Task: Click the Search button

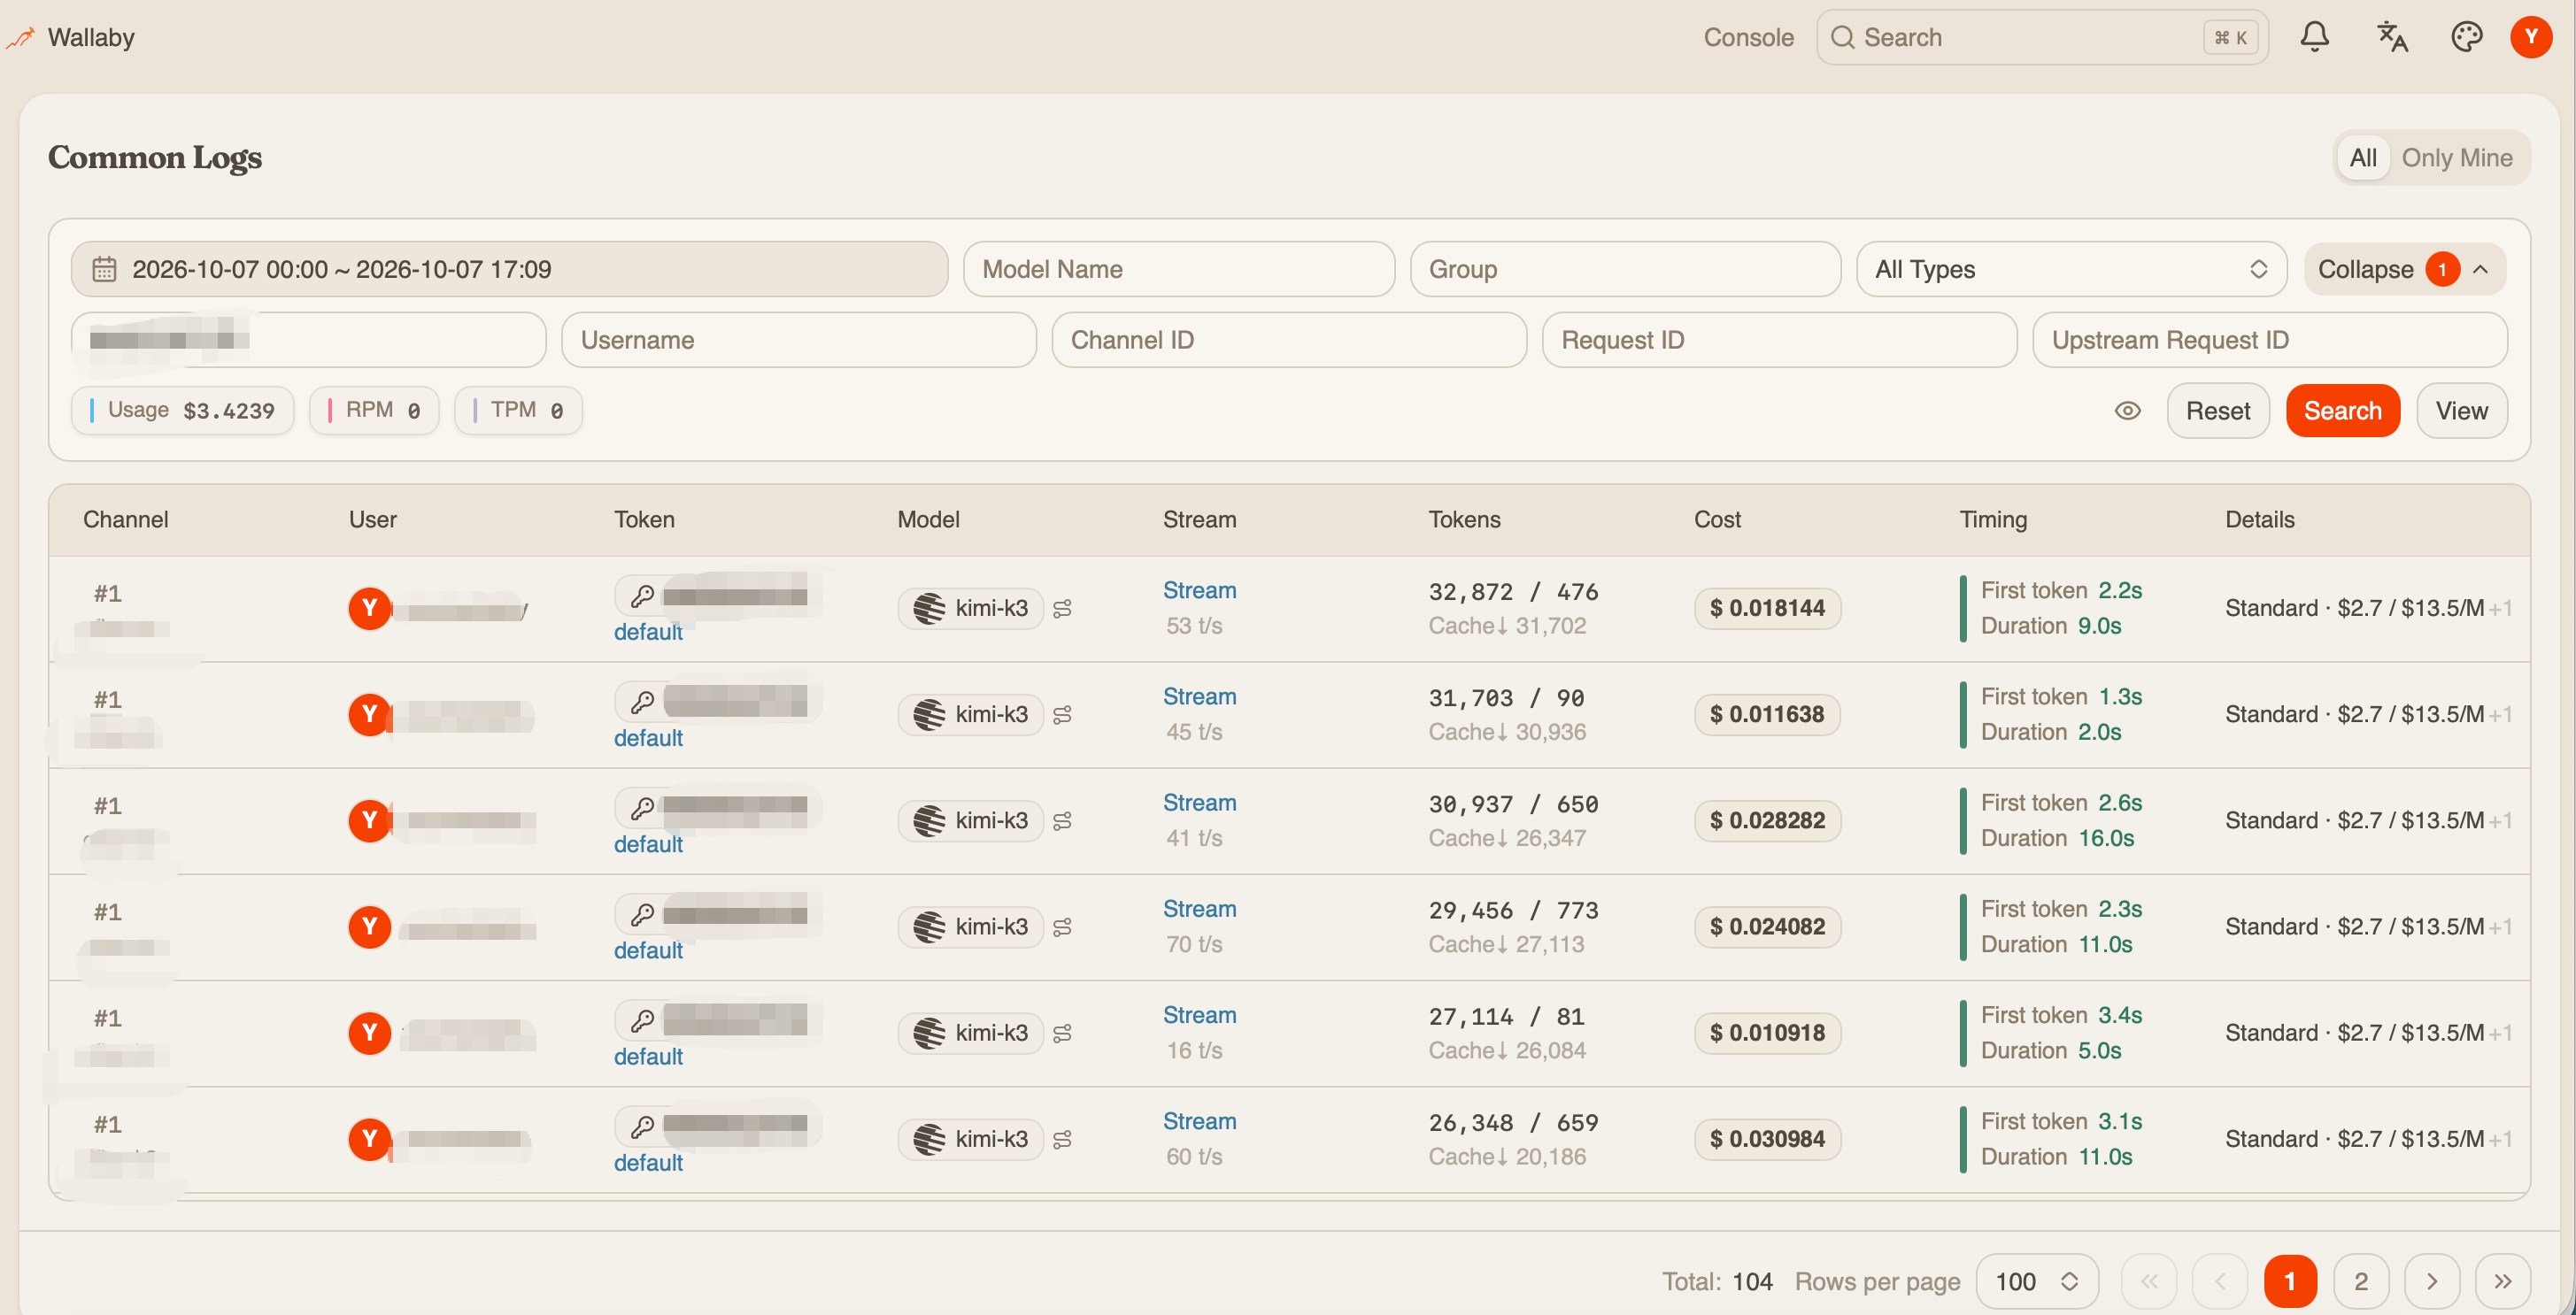Action: [2342, 411]
